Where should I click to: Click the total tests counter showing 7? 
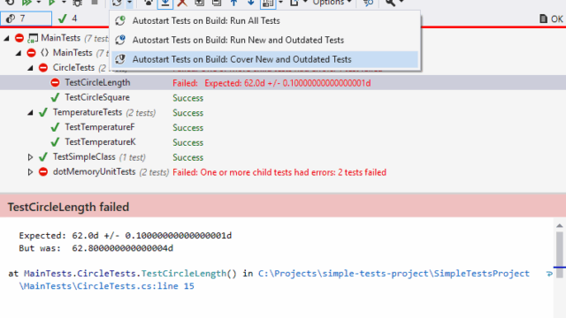(26, 19)
